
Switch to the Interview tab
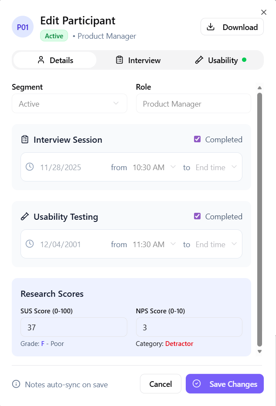138,60
